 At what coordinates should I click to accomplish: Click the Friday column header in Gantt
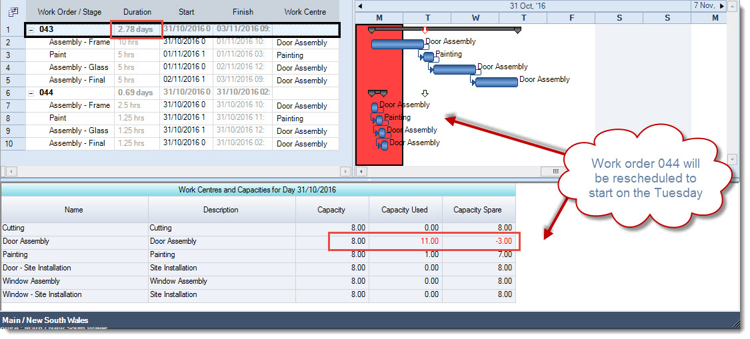point(571,18)
